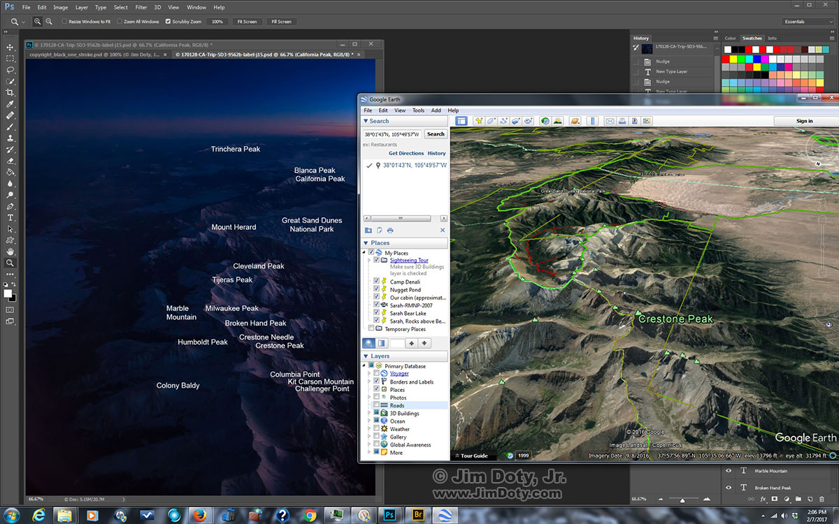Screen dimensions: 839x524
Task: Select the Horizontal Type tool
Action: pos(10,217)
